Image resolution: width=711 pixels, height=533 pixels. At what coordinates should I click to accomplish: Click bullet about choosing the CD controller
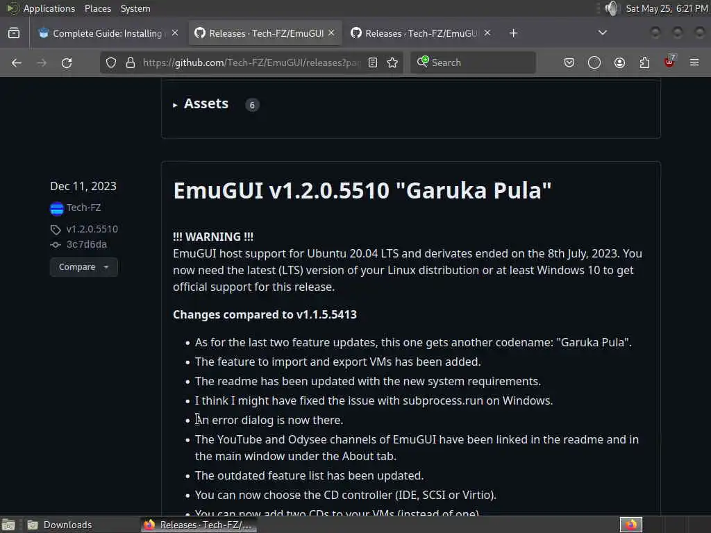pos(346,495)
